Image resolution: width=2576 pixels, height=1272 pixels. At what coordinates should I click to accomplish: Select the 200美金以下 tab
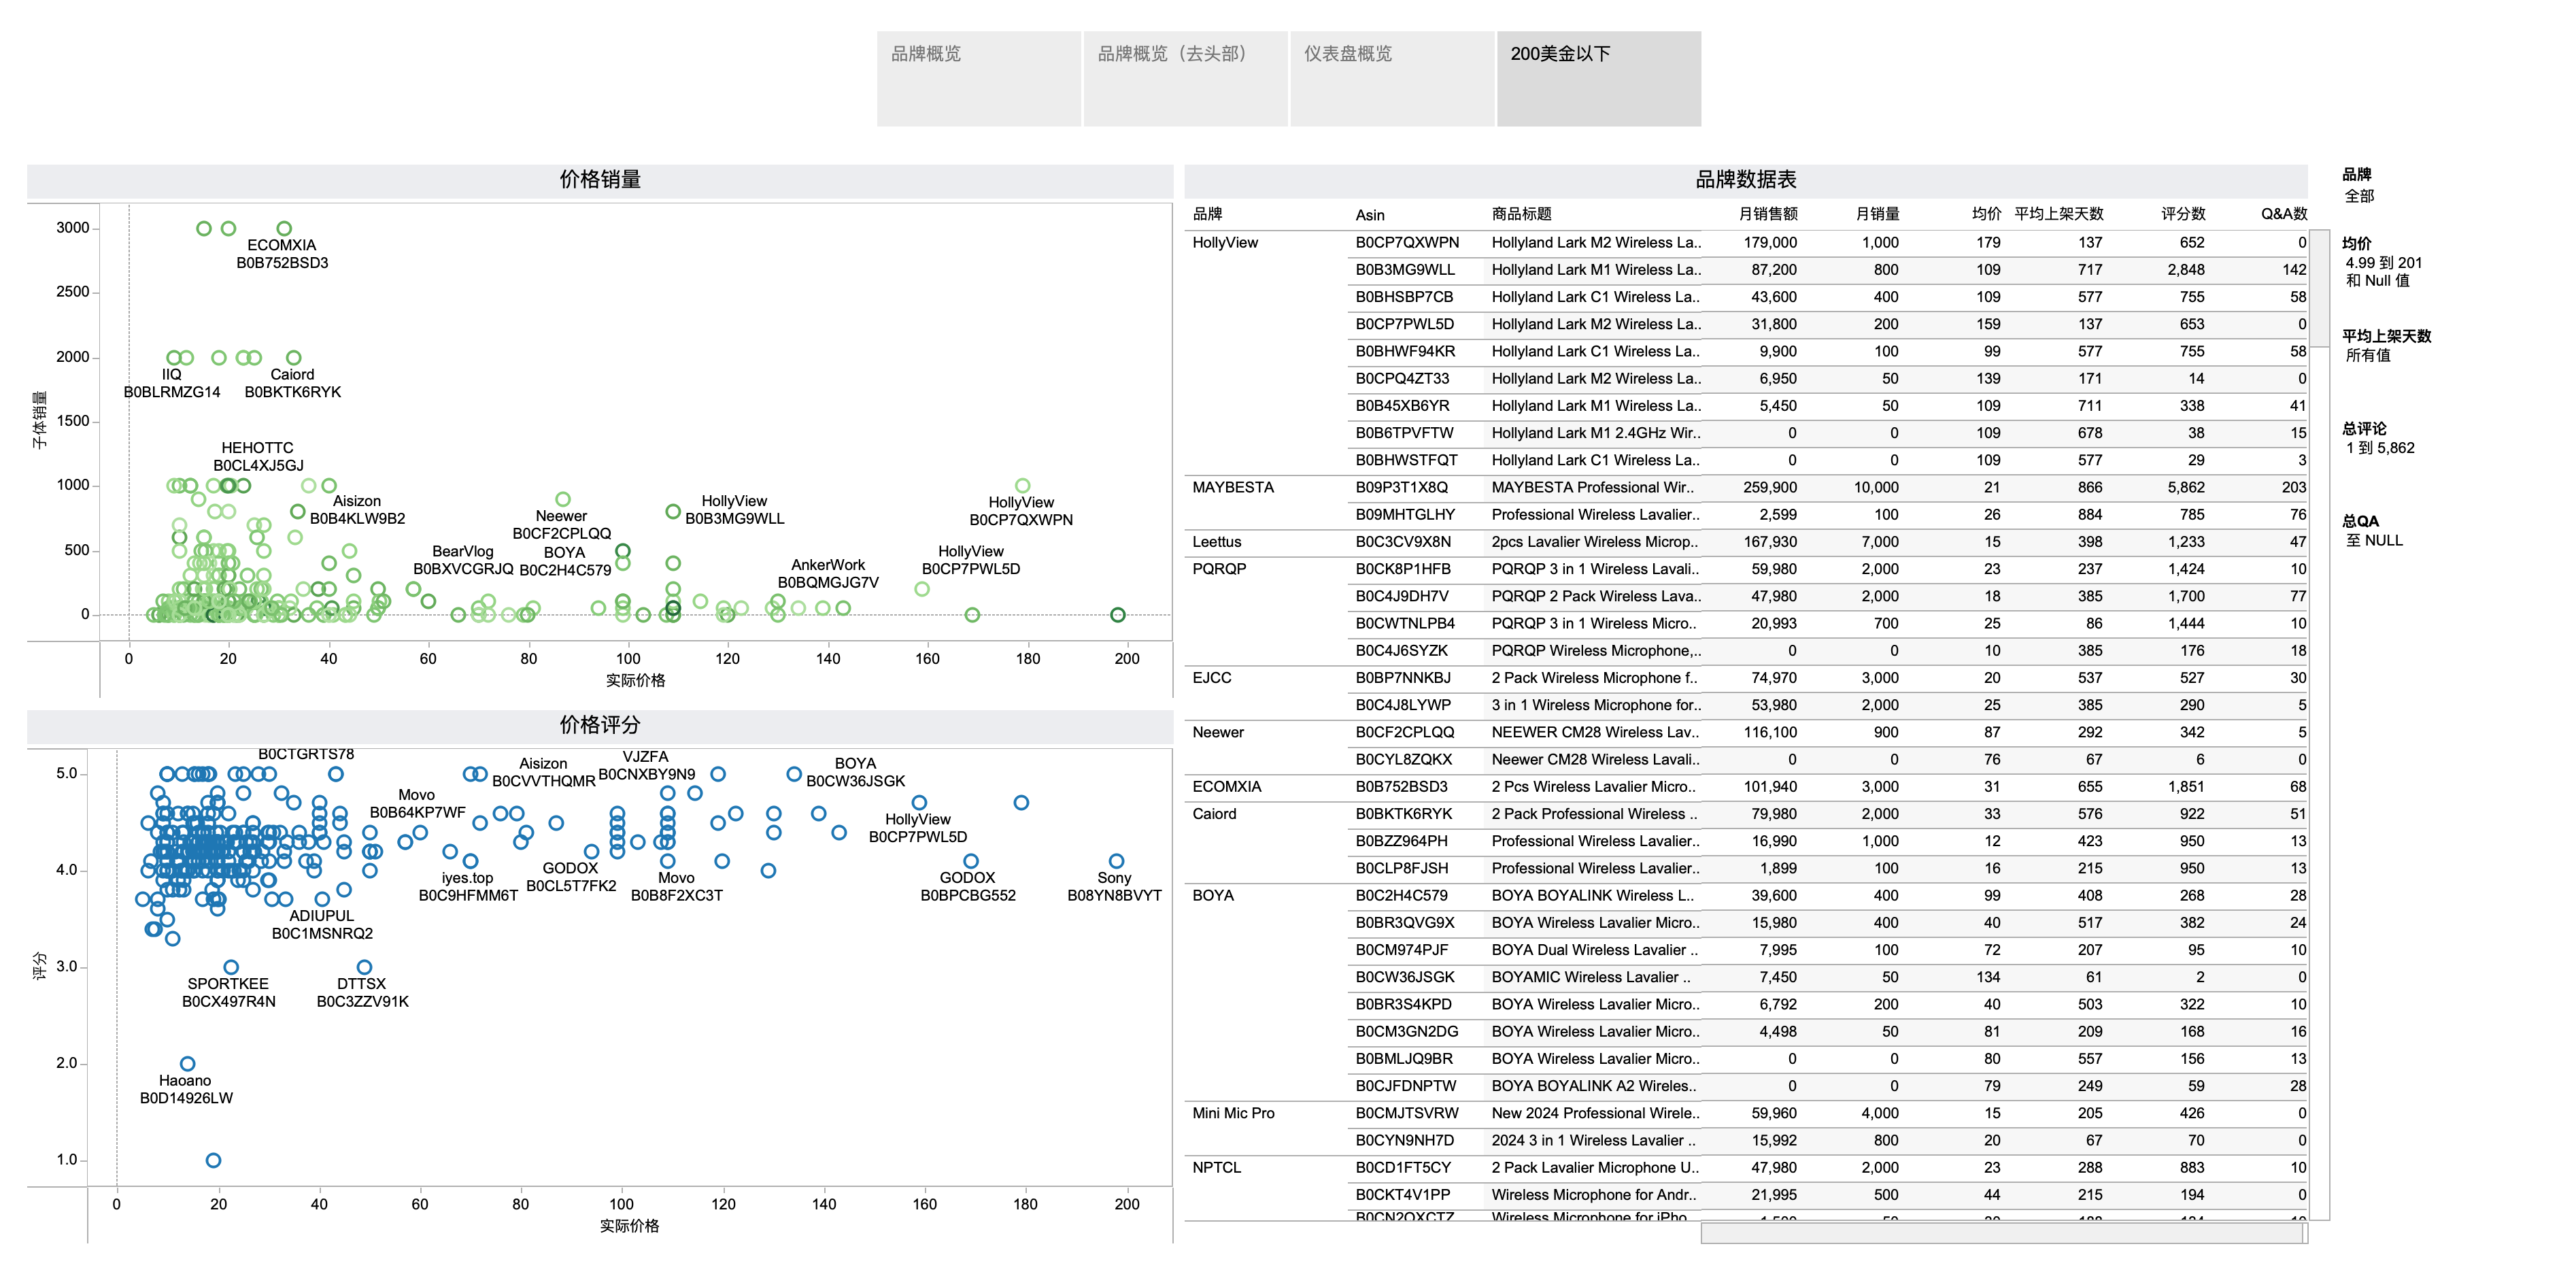point(1599,78)
